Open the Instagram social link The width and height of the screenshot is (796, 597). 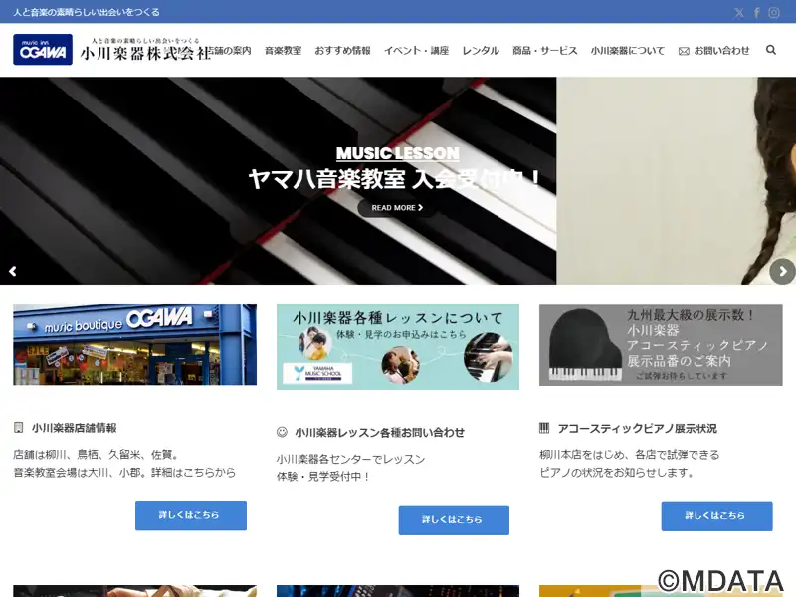click(774, 13)
